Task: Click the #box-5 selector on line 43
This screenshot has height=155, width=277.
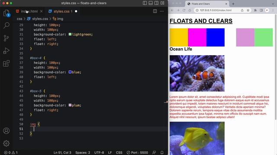Action: (x=35, y=91)
